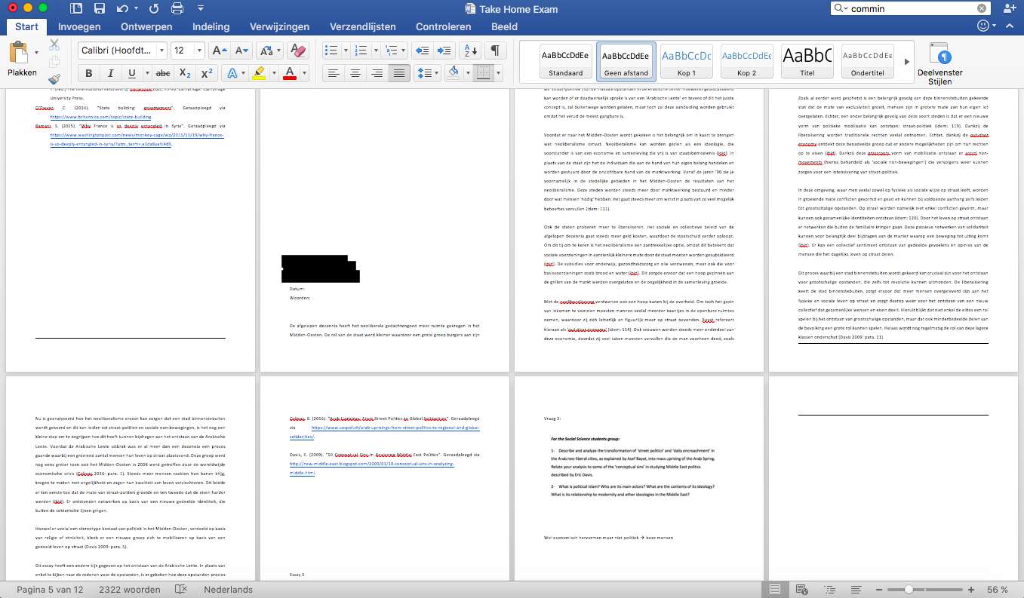The height and width of the screenshot is (598, 1024).
Task: Apply superscript formatting
Action: click(x=206, y=73)
